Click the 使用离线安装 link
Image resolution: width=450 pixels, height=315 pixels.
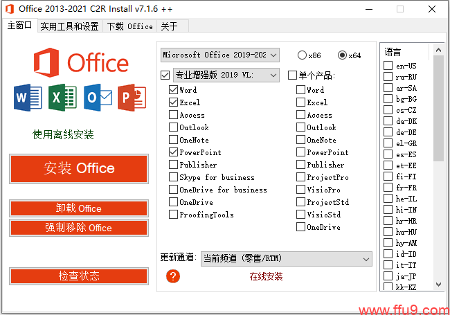63,134
